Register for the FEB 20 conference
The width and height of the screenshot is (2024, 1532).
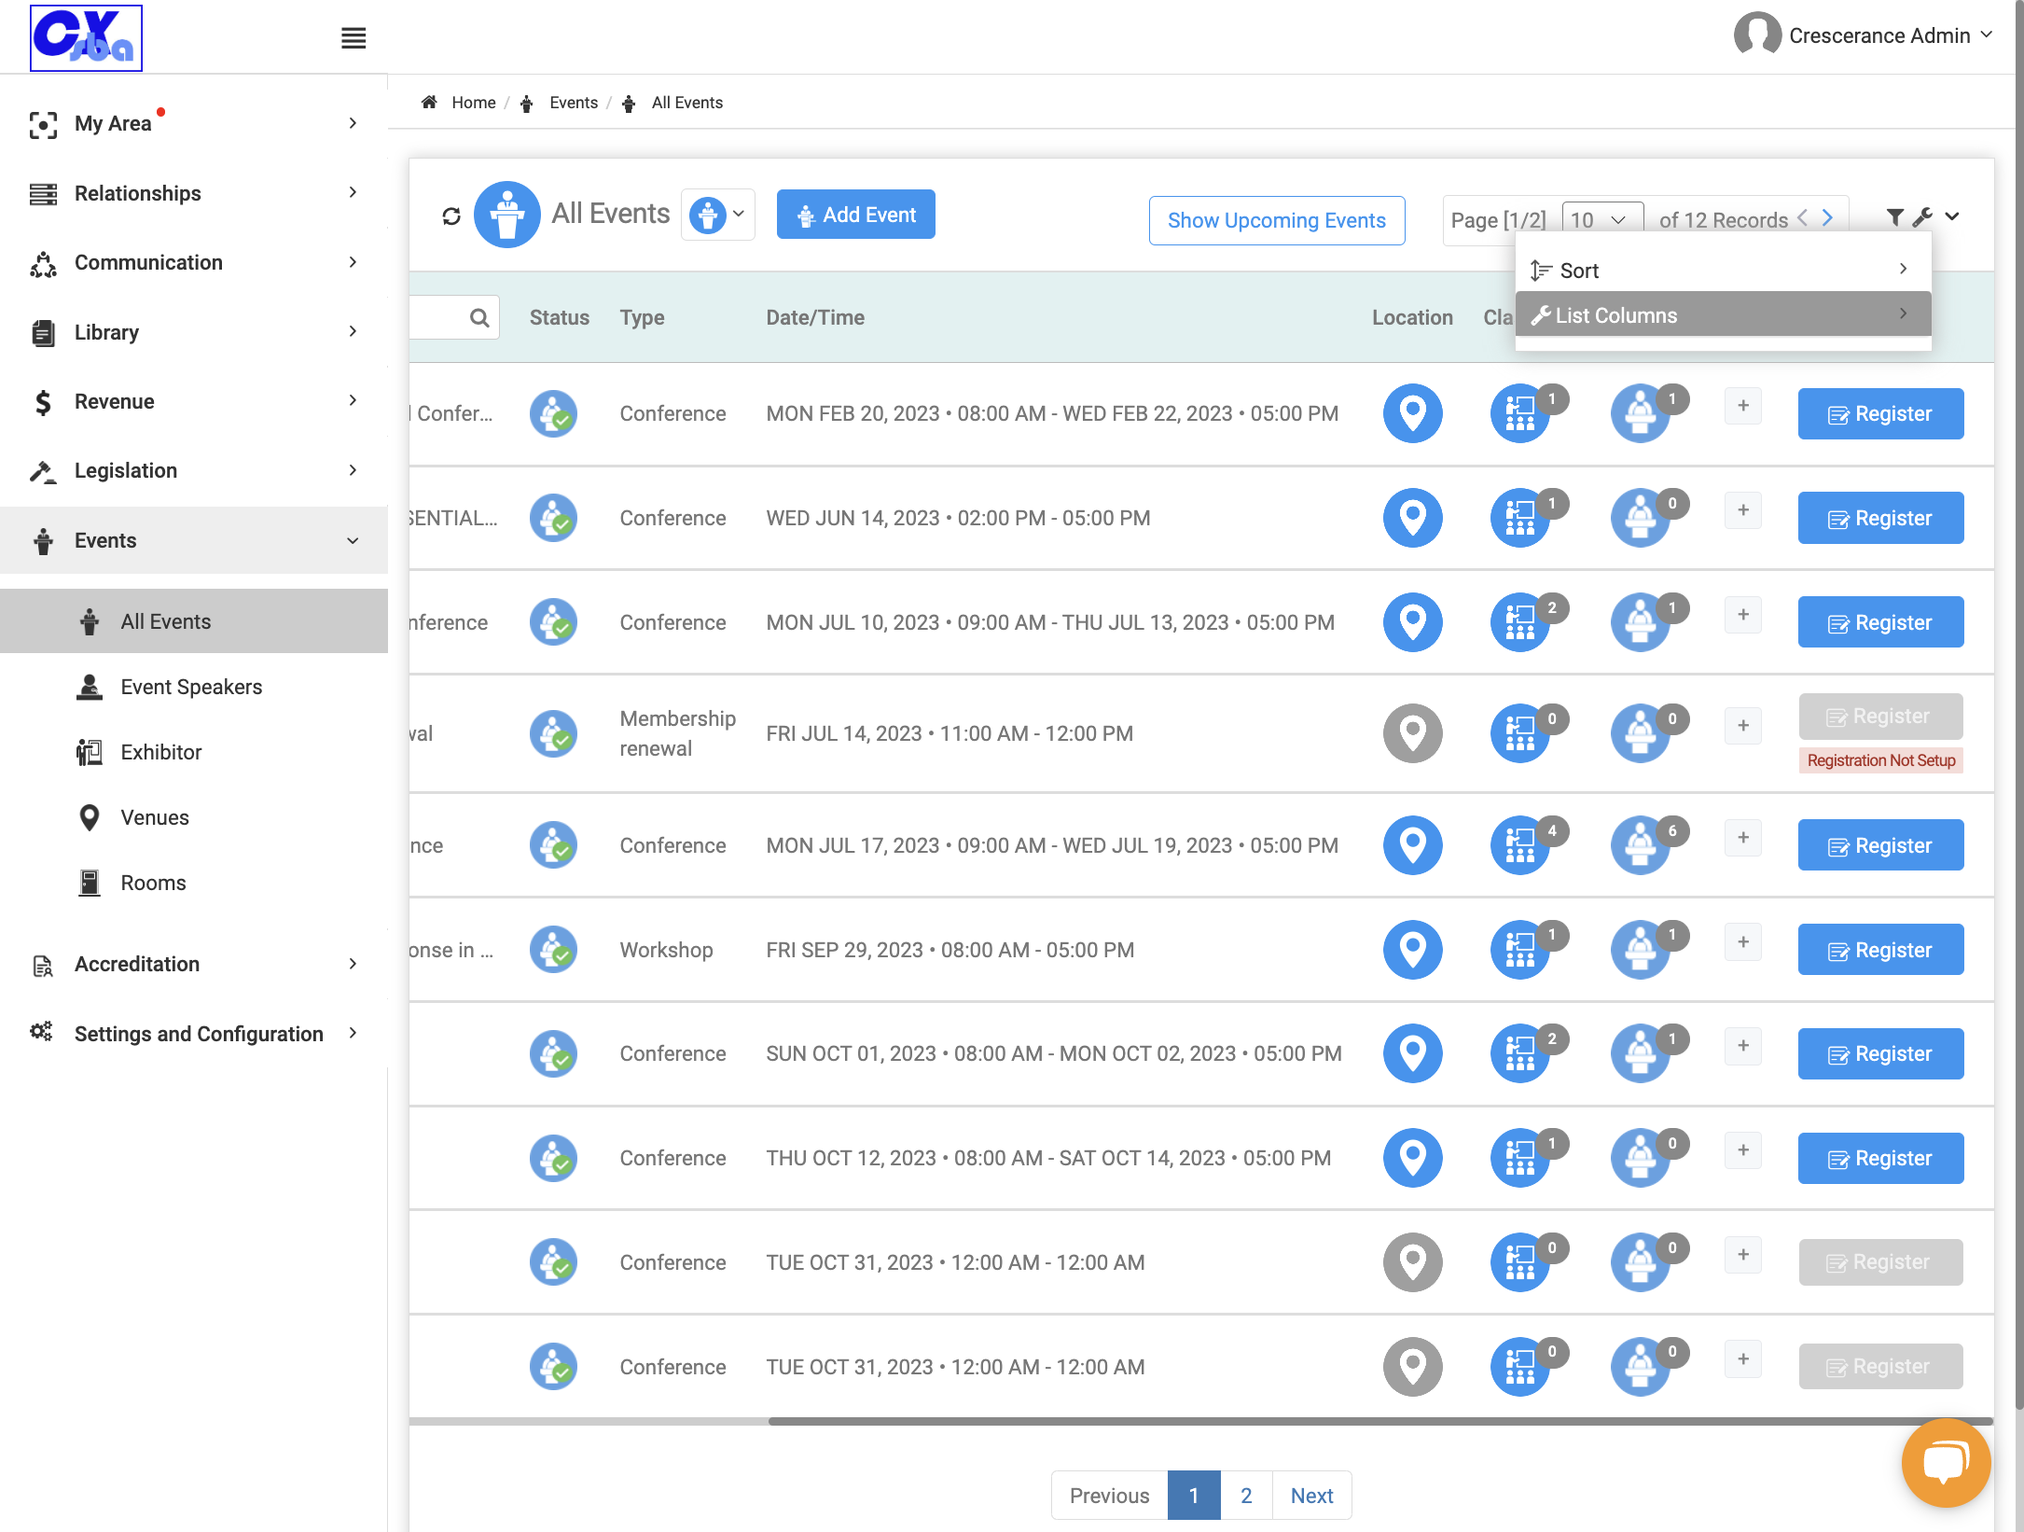point(1880,413)
